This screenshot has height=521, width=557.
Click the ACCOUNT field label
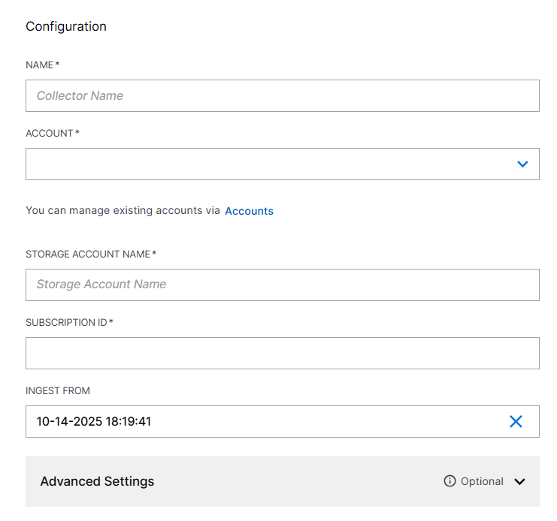[49, 134]
